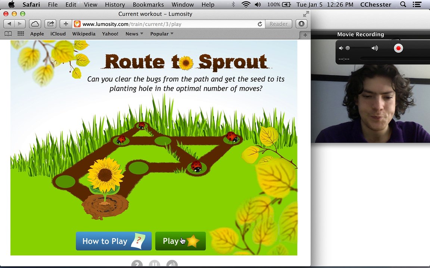Open the How to Play instructions
Screen dimensions: 430x268
click(113, 241)
